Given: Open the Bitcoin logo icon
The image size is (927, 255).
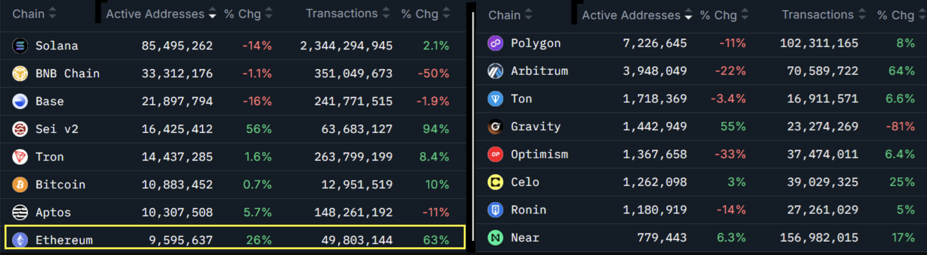Looking at the screenshot, I should (x=20, y=185).
